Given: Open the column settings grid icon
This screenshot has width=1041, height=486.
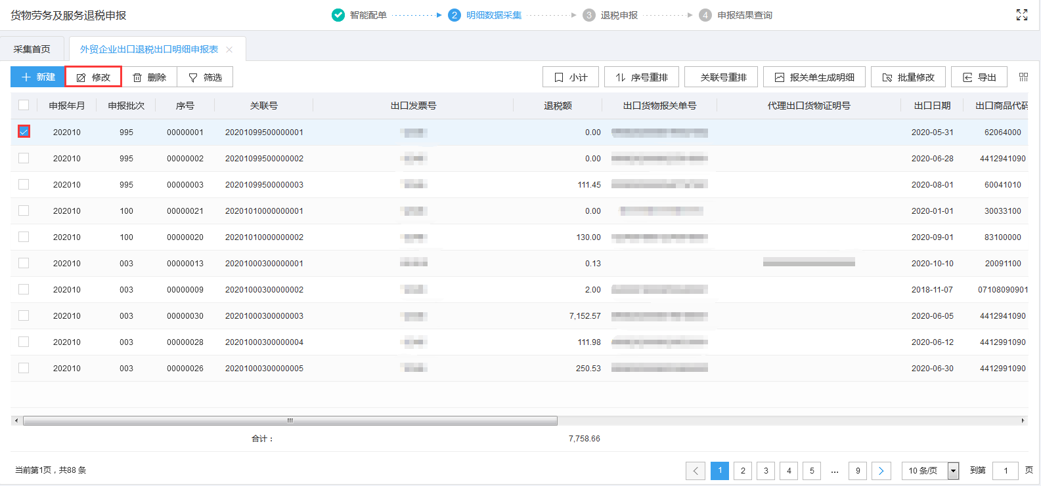Looking at the screenshot, I should coord(1023,77).
